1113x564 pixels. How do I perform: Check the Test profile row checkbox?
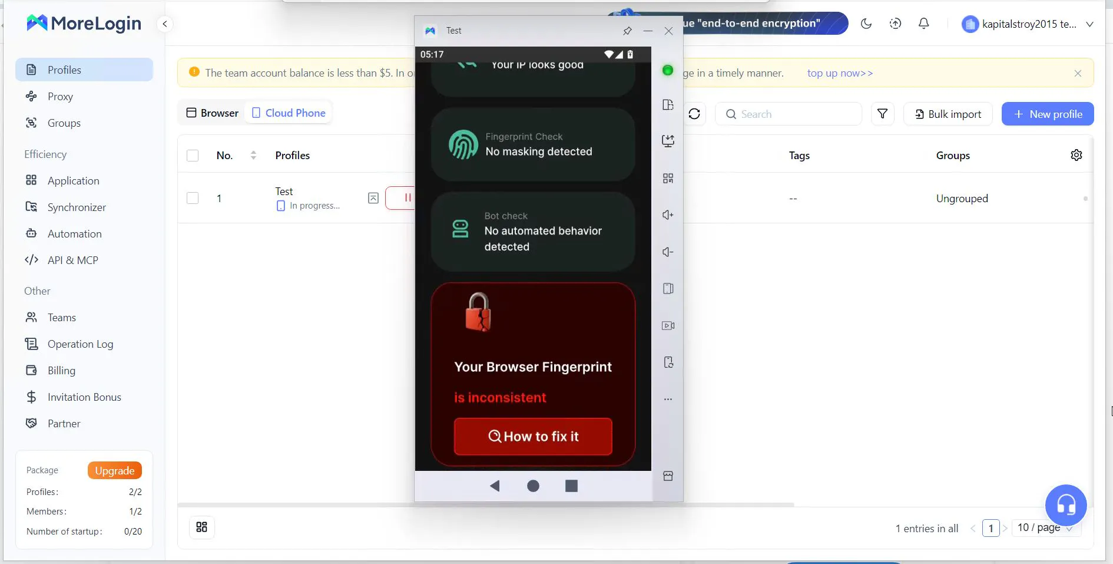click(193, 198)
